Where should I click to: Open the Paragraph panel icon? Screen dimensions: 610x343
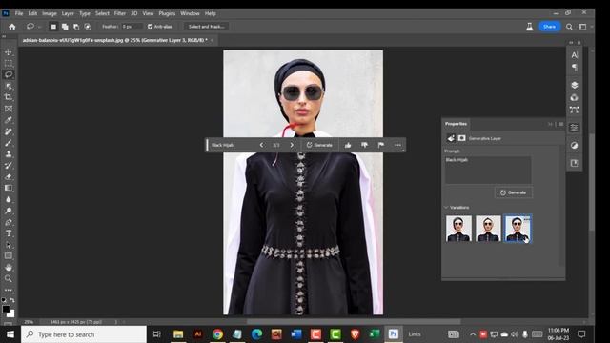(574, 68)
